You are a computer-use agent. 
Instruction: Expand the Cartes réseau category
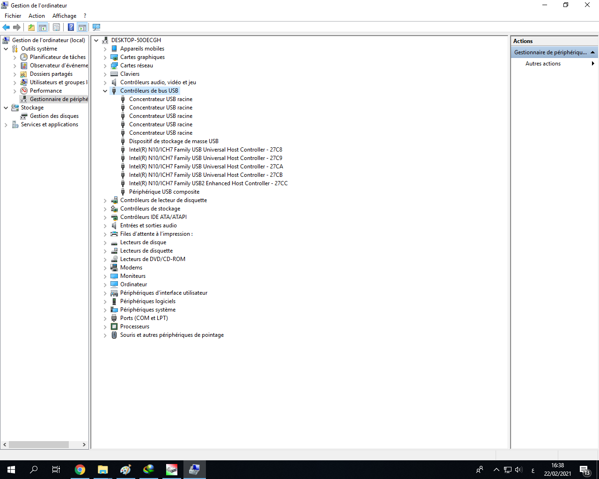point(105,65)
